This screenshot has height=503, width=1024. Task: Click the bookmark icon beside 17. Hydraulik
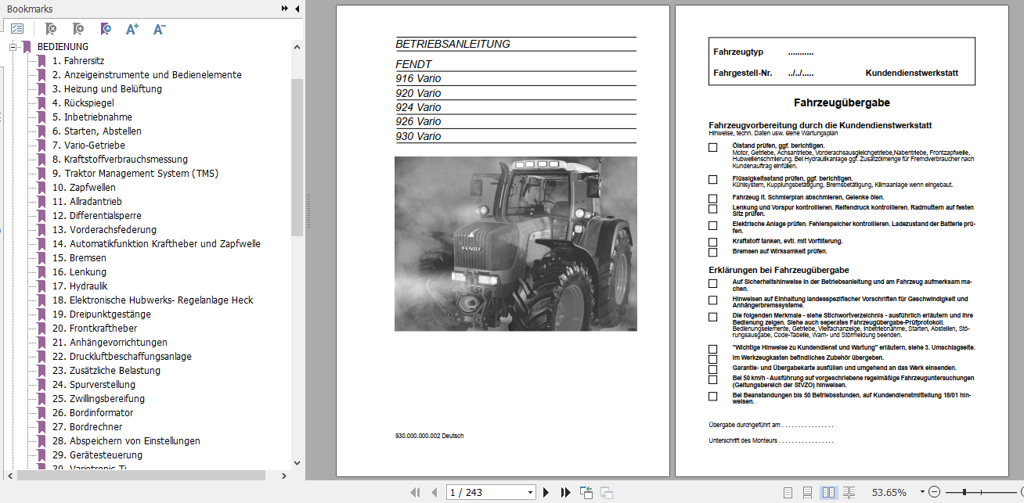tap(42, 286)
